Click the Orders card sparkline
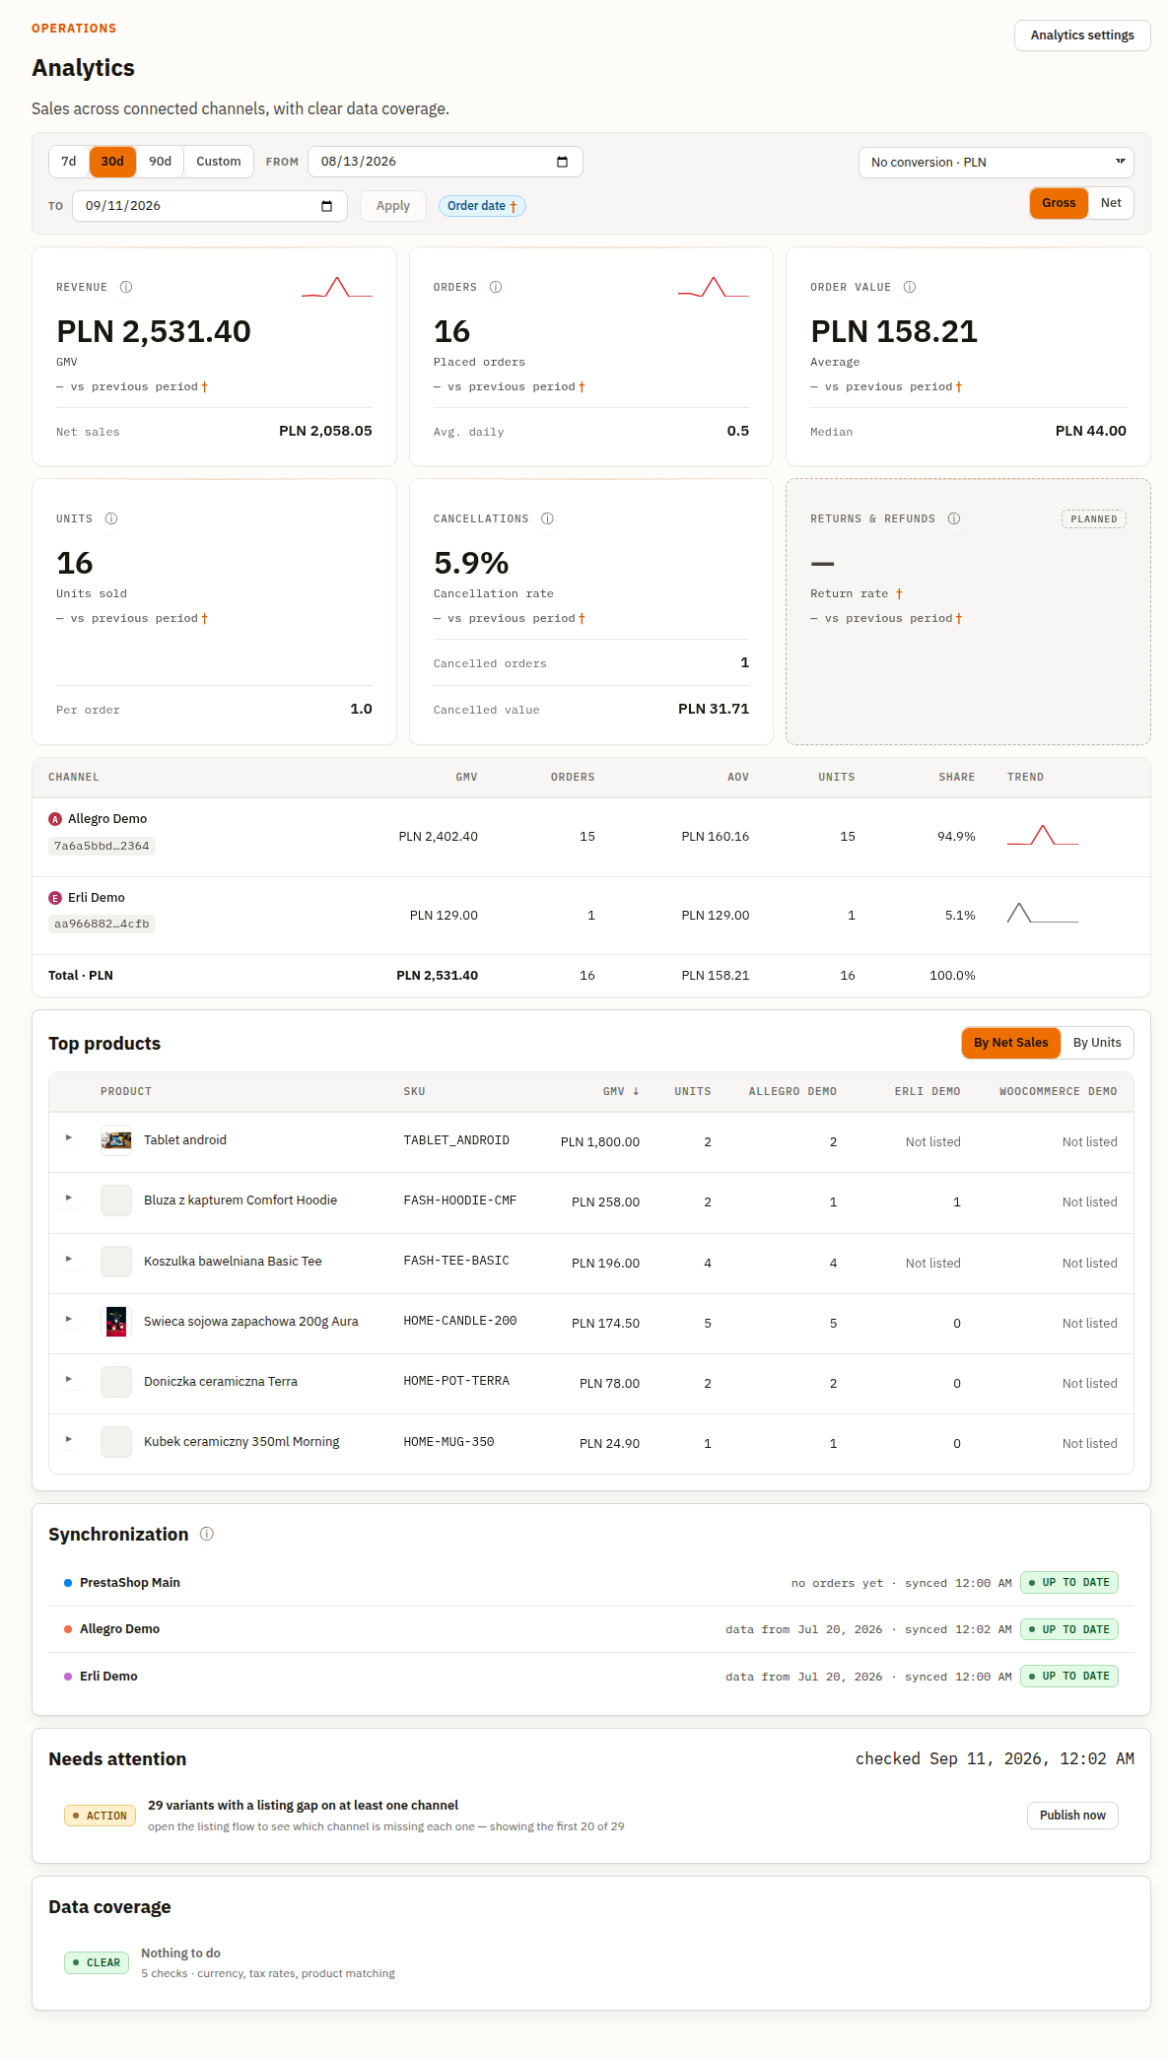The width and height of the screenshot is (1168, 2058). 714,287
